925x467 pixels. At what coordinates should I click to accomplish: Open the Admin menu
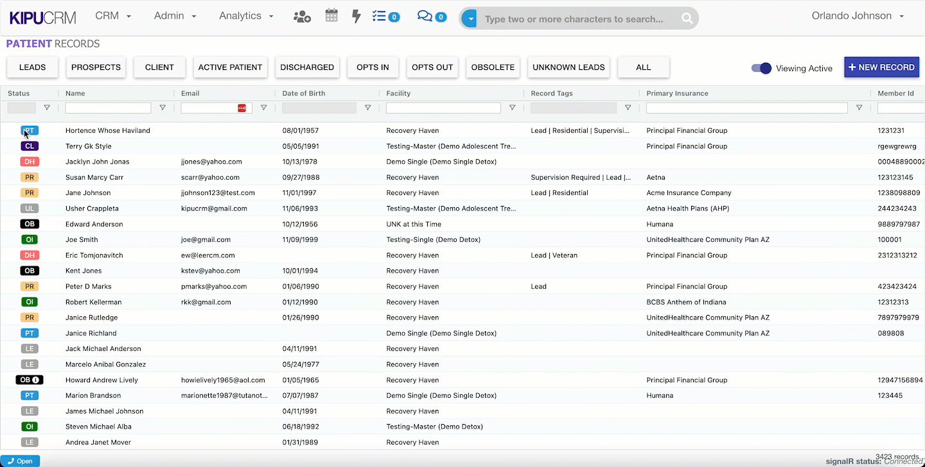click(x=175, y=16)
